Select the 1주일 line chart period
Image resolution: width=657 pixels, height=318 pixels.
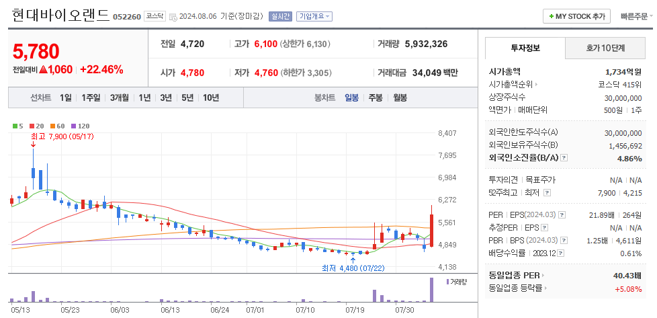coord(91,97)
